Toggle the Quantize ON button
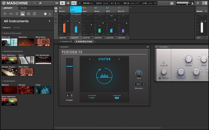Image resolution: width=209 pixels, height=130 pixels. (x=117, y=98)
